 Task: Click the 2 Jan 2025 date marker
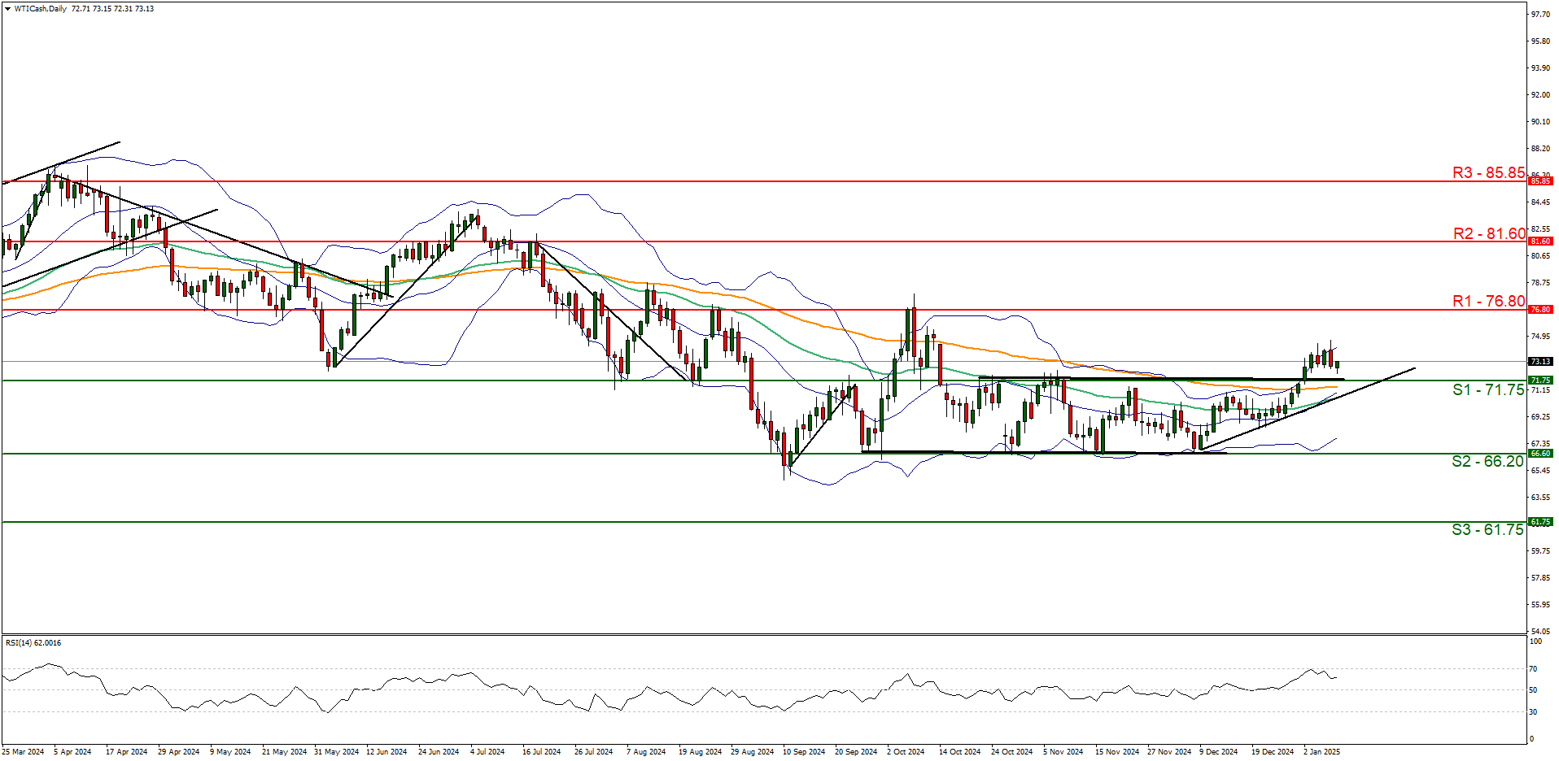(x=1321, y=752)
